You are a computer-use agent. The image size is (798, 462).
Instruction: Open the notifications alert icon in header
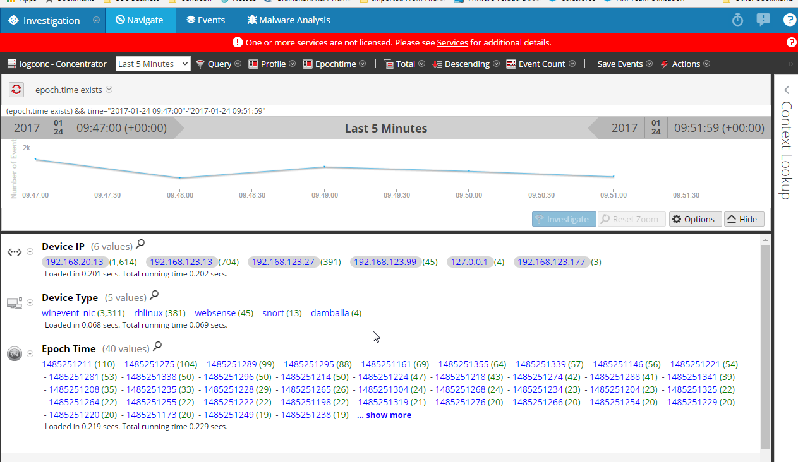click(x=763, y=20)
